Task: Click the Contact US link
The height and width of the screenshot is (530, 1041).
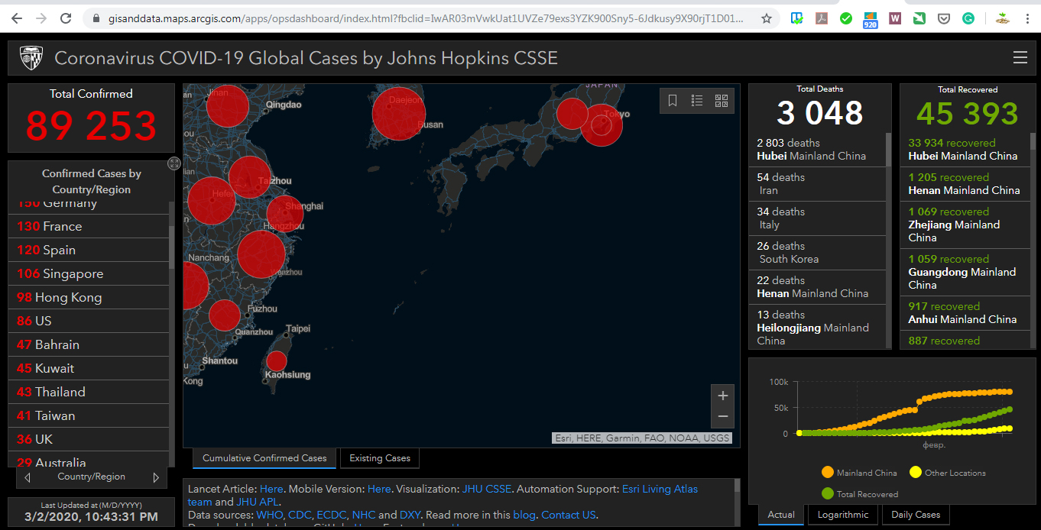Action: coord(568,515)
